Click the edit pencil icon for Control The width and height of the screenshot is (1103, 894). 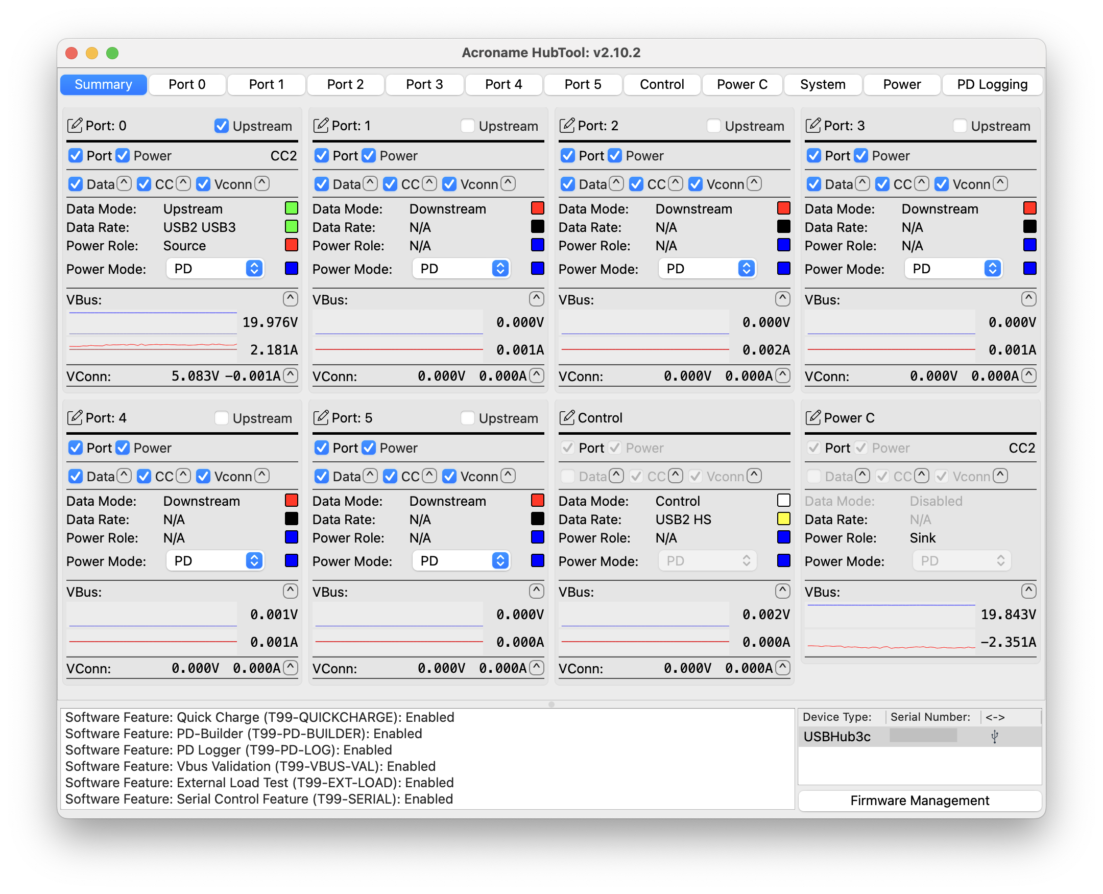tap(567, 417)
